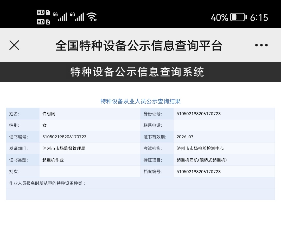Tap the page title 全国特种设备公示信息查询平台
Viewport: 281px width, 233px height.
(x=139, y=46)
